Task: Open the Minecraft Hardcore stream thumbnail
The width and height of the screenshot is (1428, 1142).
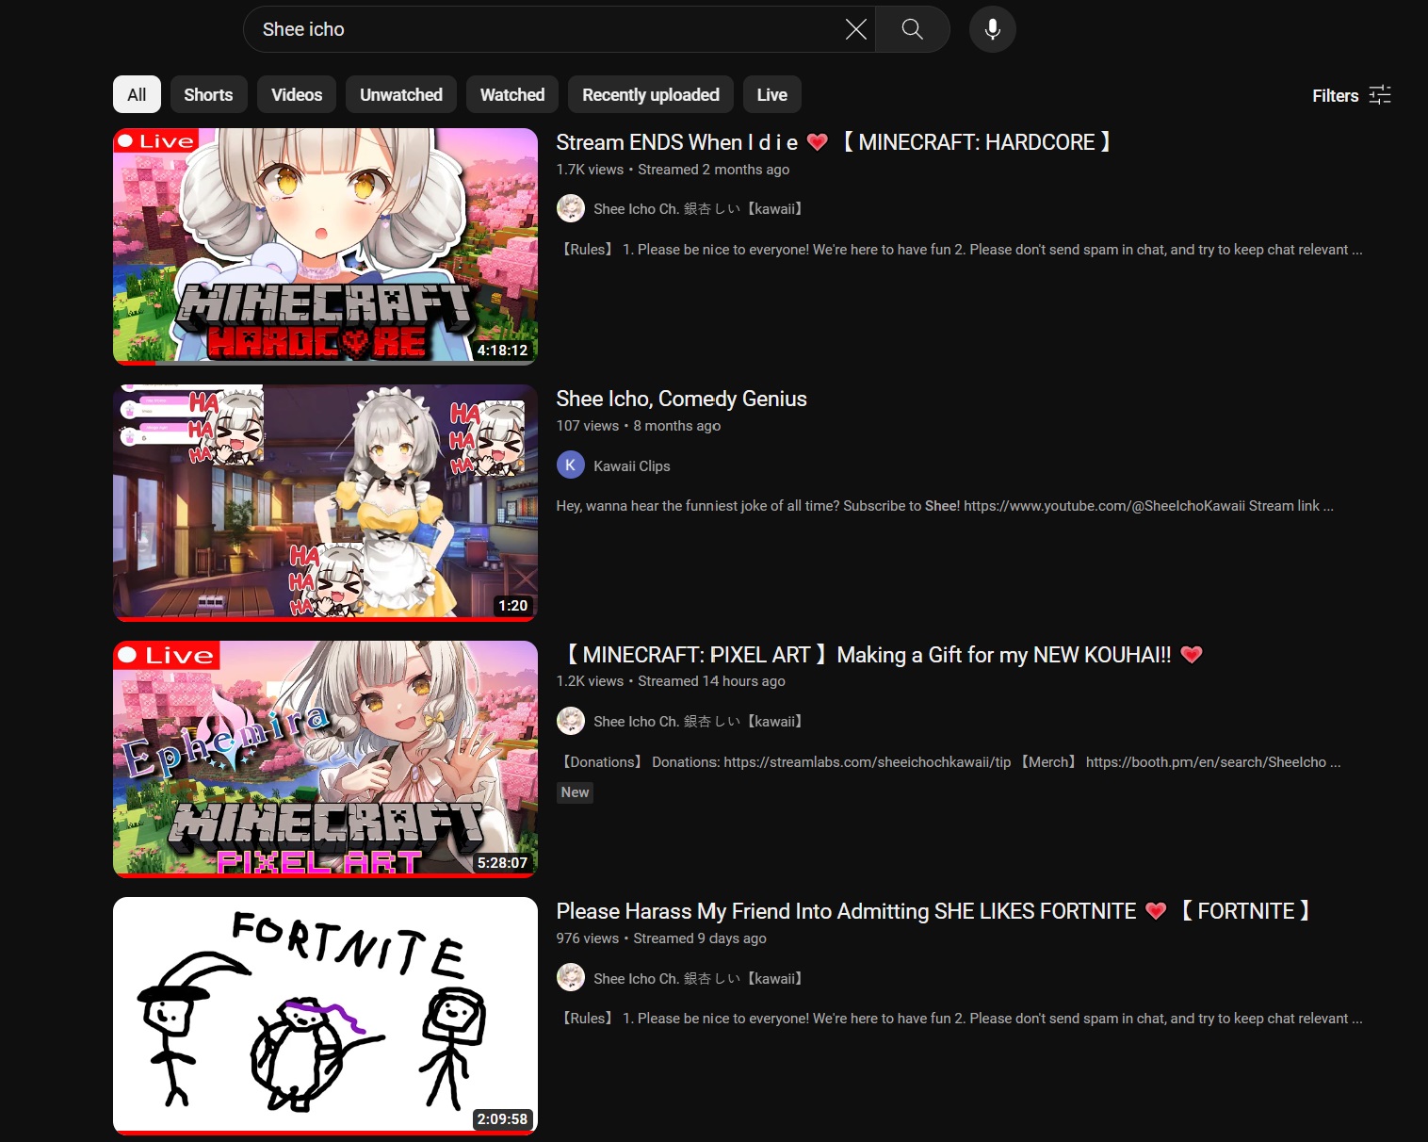Action: click(x=325, y=246)
